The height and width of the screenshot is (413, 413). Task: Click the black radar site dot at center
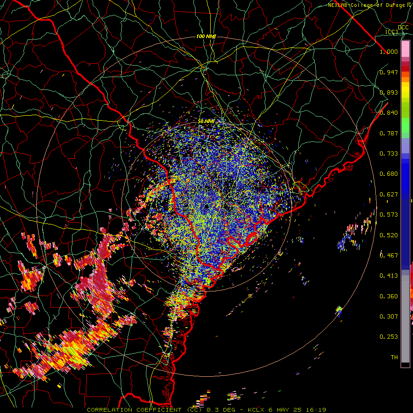(x=206, y=206)
